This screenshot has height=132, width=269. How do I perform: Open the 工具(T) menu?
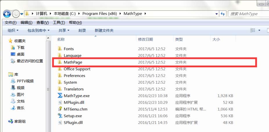(x=59, y=23)
